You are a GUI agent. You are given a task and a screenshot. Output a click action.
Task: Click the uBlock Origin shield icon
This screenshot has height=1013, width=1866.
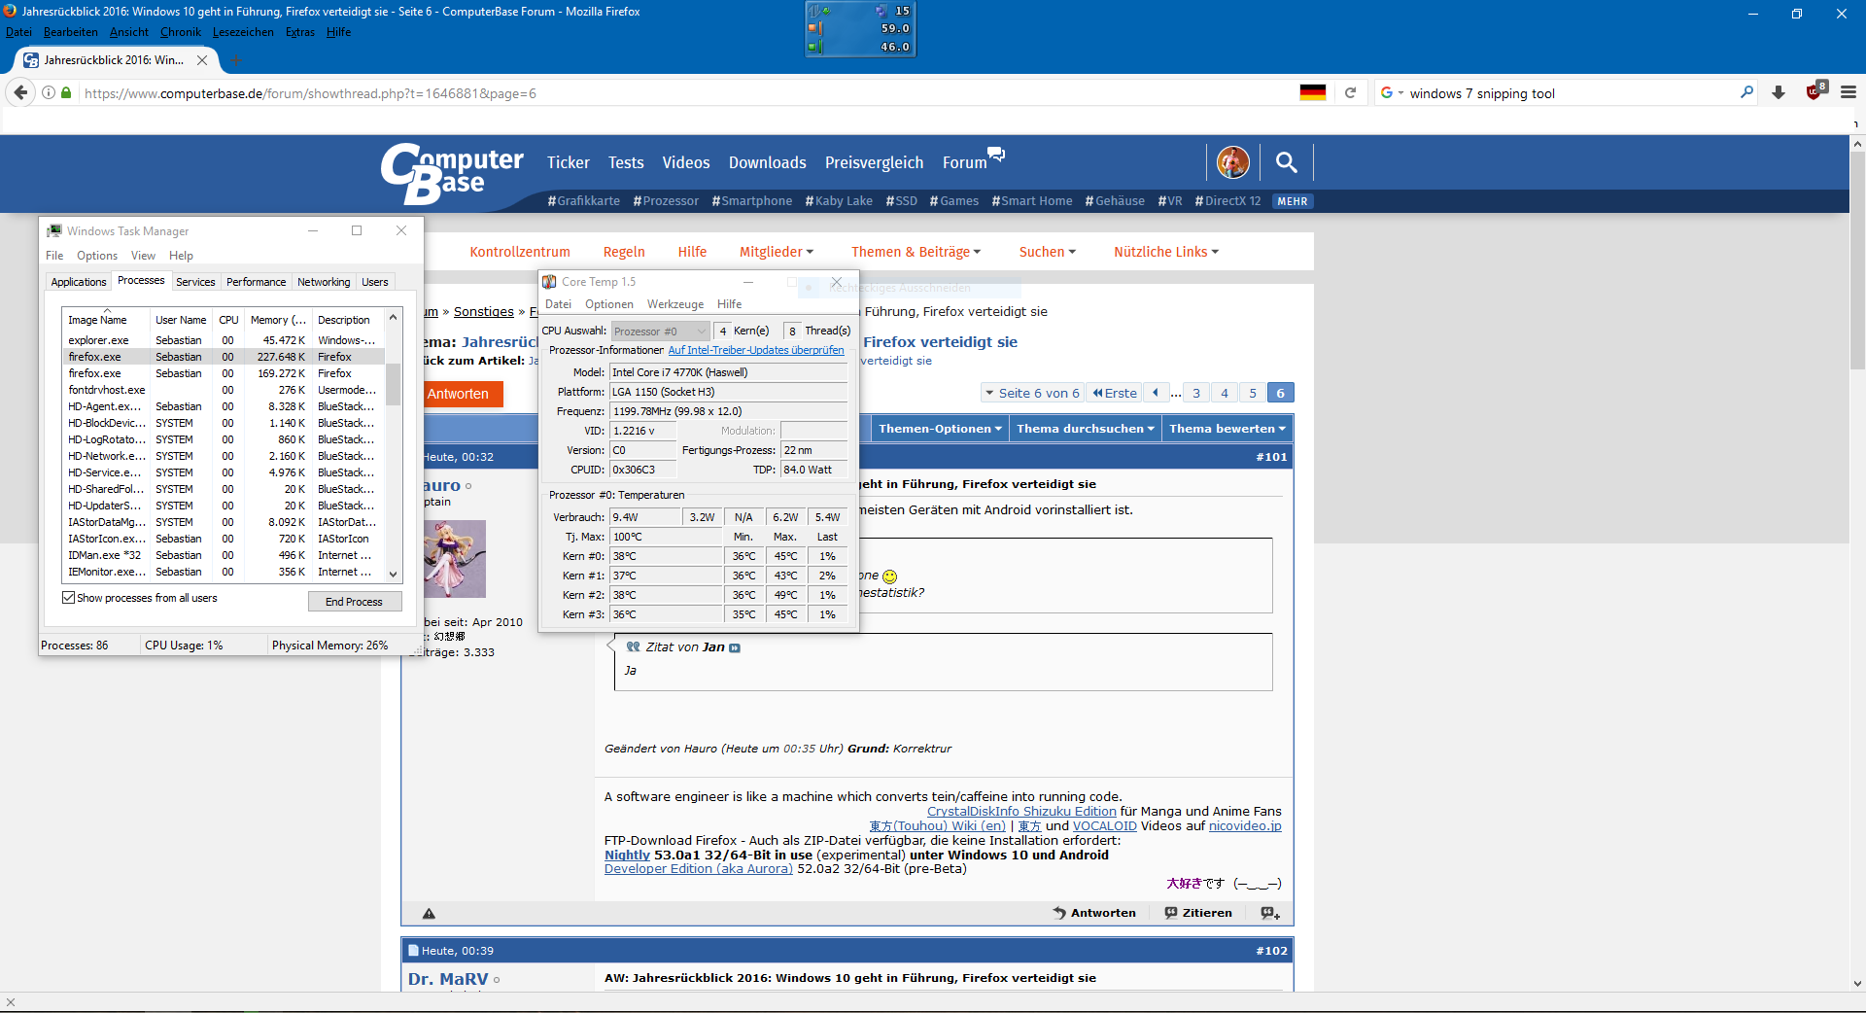coord(1814,91)
